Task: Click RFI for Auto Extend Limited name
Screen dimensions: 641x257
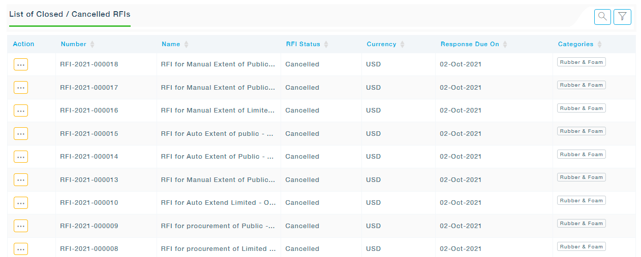Action: 218,203
